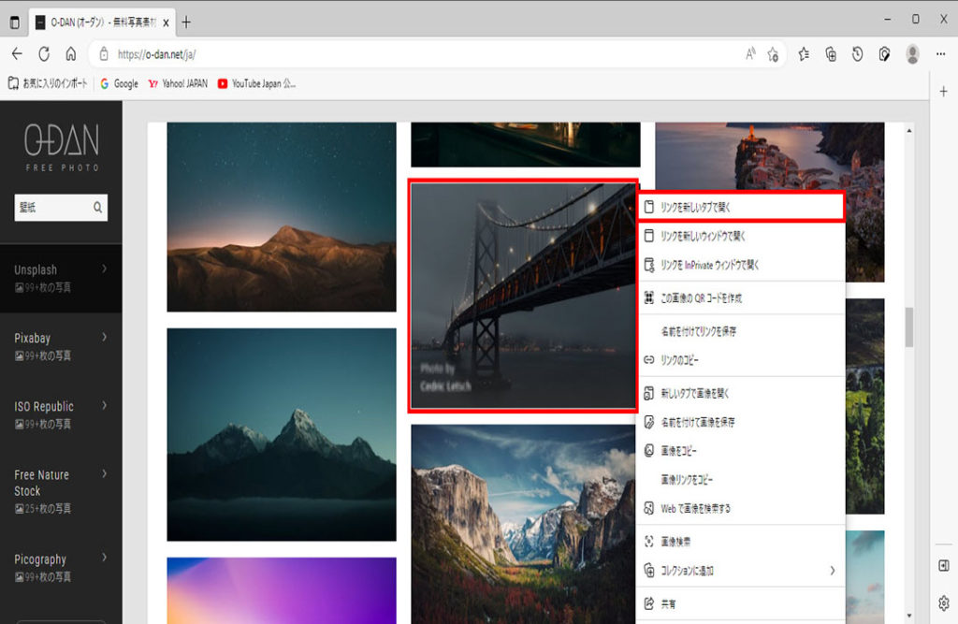
Task: Click the page vertical scrollbar thumb
Action: [x=907, y=327]
